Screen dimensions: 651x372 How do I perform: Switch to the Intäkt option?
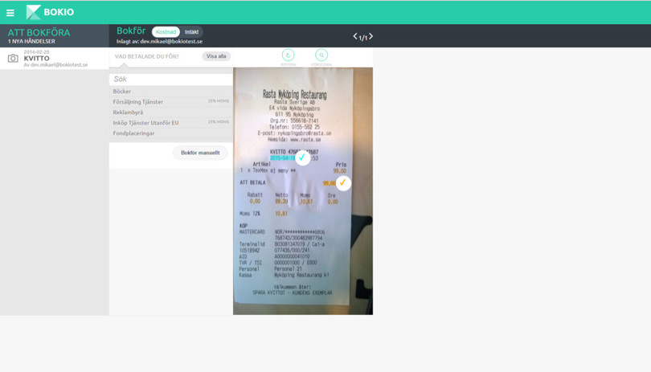tap(191, 32)
